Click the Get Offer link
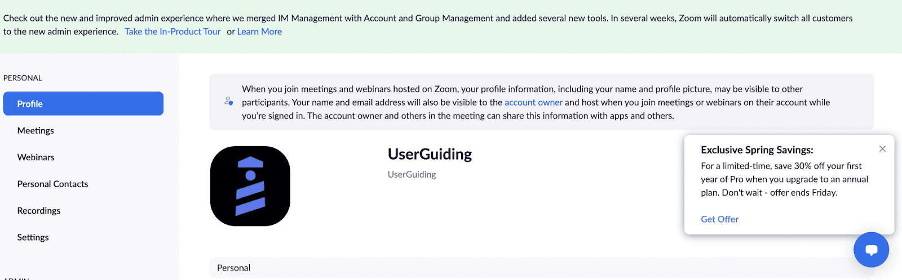 click(x=719, y=219)
